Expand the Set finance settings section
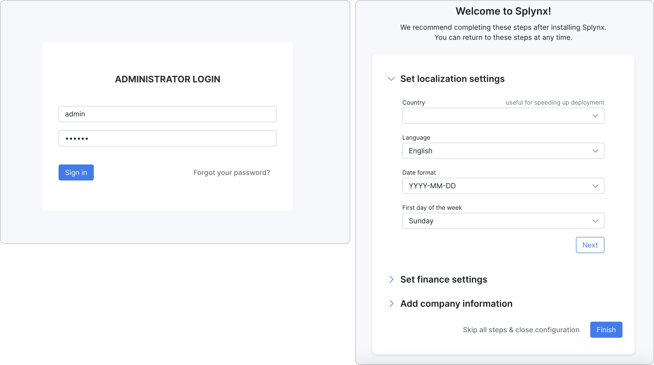 (444, 279)
